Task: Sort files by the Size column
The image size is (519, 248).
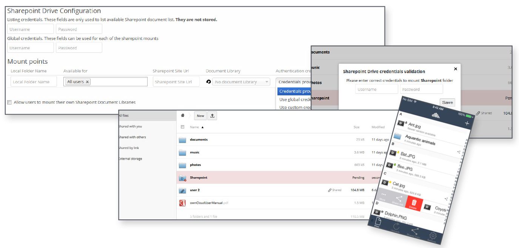Action: click(356, 127)
